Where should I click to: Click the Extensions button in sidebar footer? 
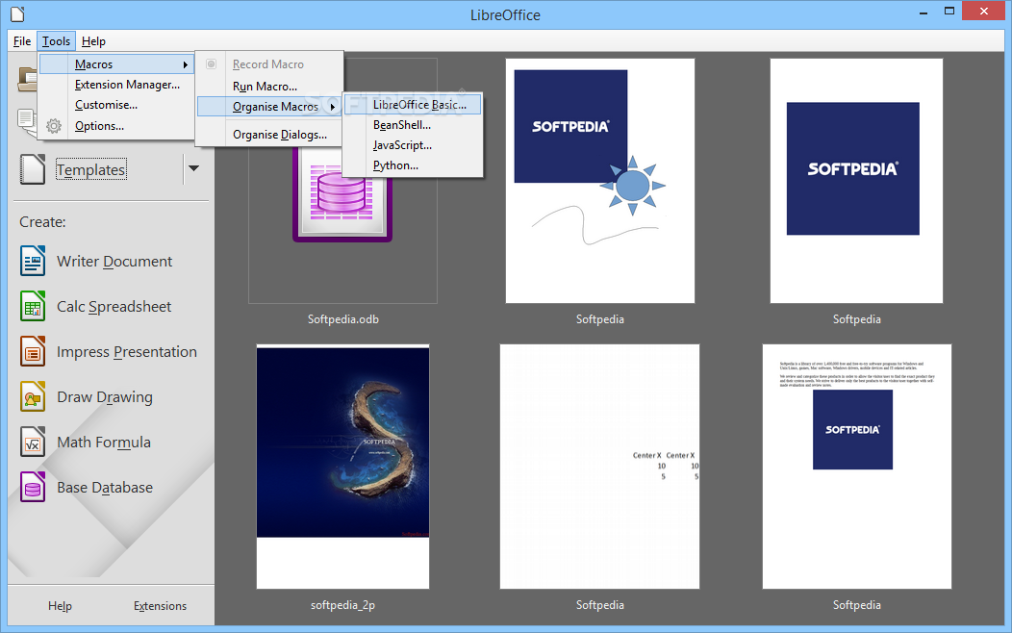(160, 606)
